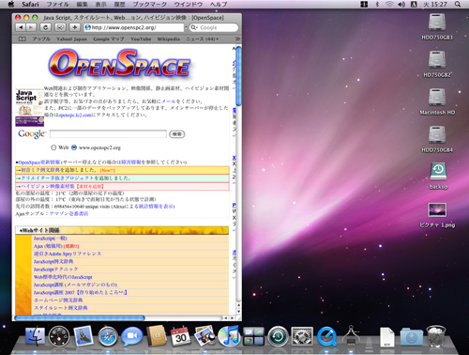Click the Yahoo! Japan bookmark
Image resolution: width=469 pixels, height=355 pixels.
click(71, 39)
